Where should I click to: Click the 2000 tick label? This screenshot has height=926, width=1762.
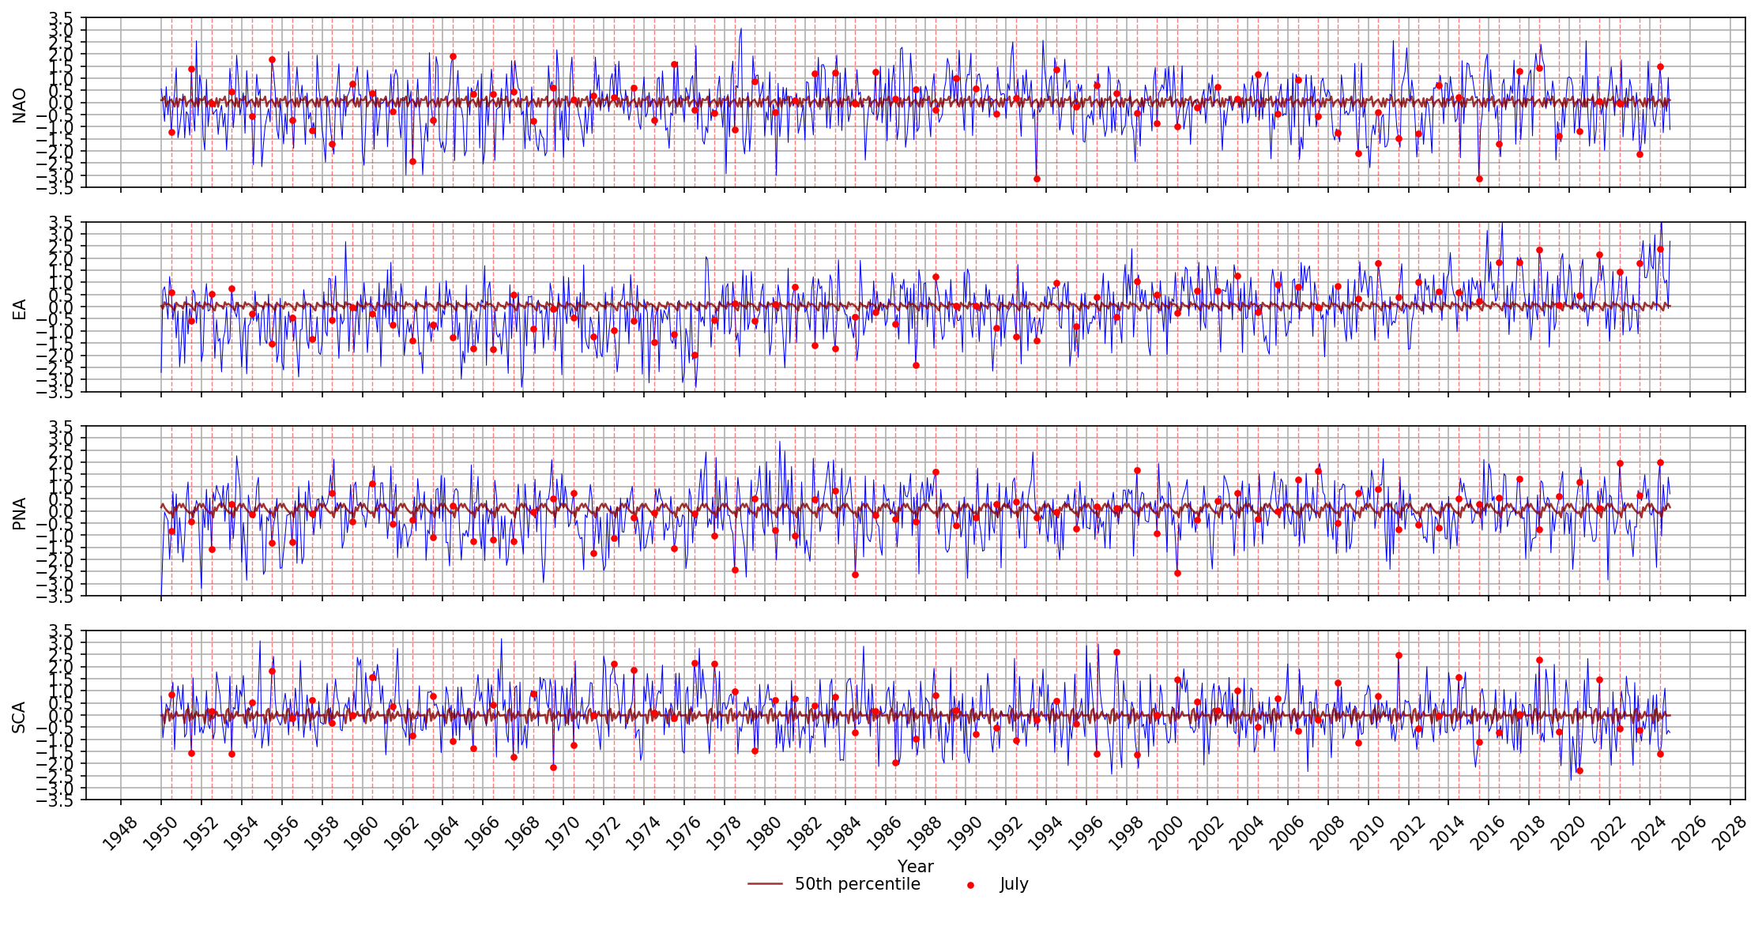[1166, 834]
